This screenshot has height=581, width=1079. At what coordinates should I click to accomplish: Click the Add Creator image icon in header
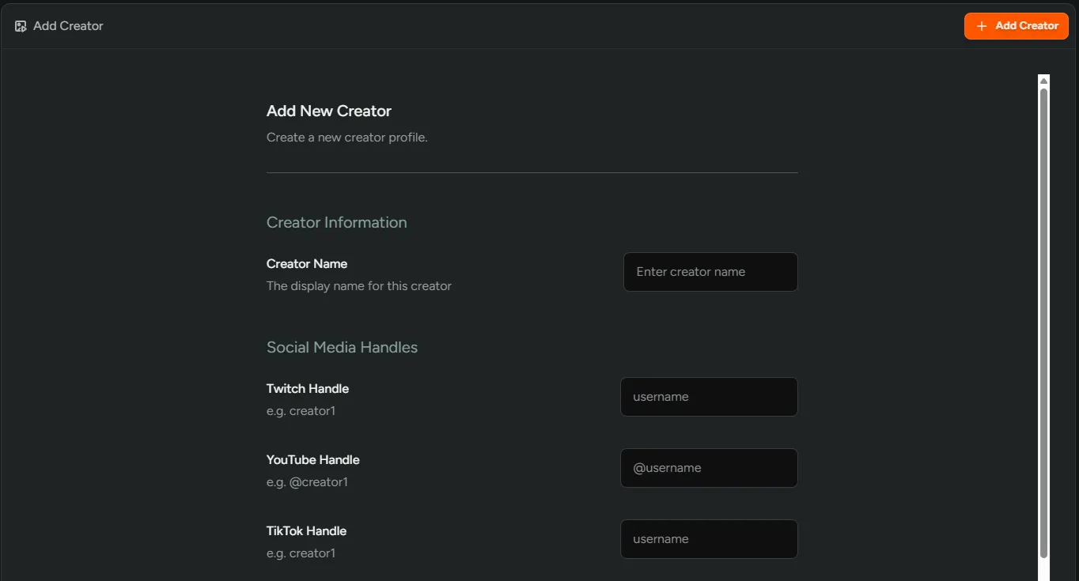click(x=20, y=25)
